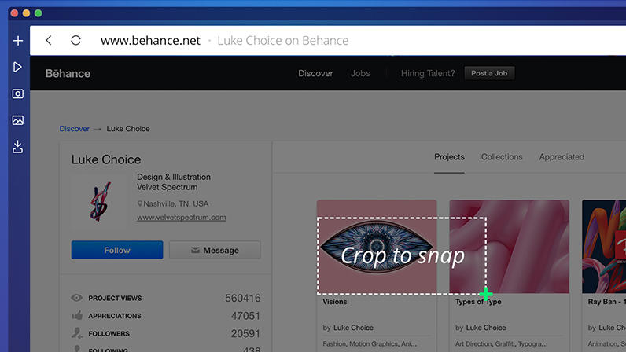Image resolution: width=626 pixels, height=352 pixels.
Task: Switch to the Appreciated tab
Action: click(562, 157)
